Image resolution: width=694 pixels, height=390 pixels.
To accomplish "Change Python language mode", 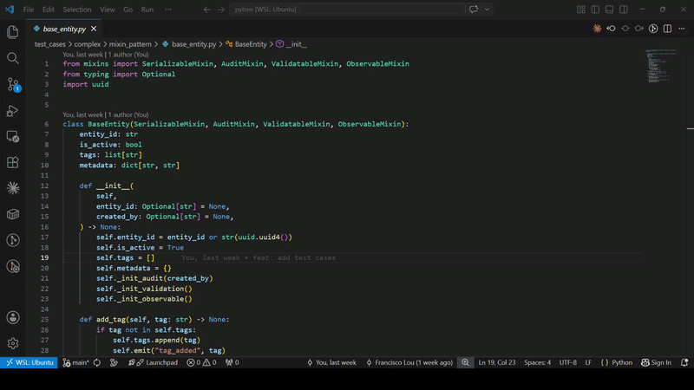I will click(x=617, y=362).
